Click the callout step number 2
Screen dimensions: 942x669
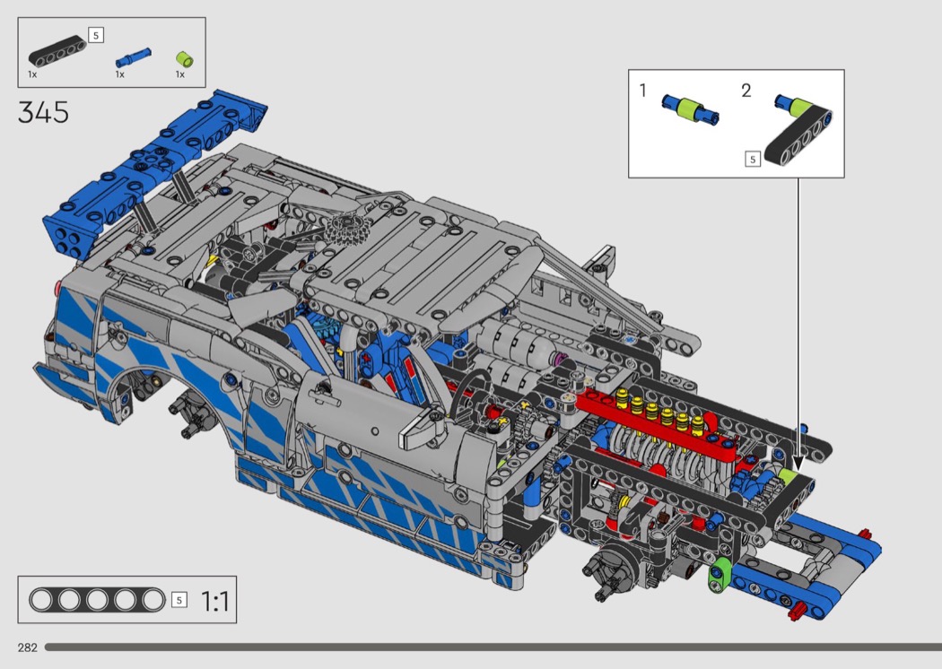(746, 91)
